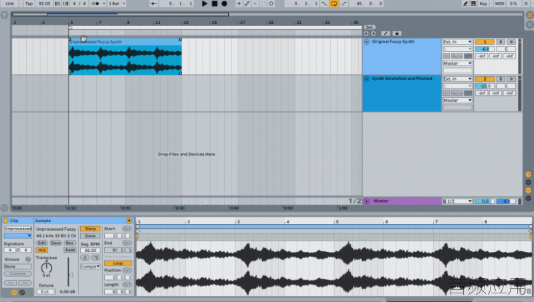Image resolution: width=534 pixels, height=302 pixels.
Task: Open Synth Stretched and Pitched Master output dropdown
Action: (x=457, y=101)
